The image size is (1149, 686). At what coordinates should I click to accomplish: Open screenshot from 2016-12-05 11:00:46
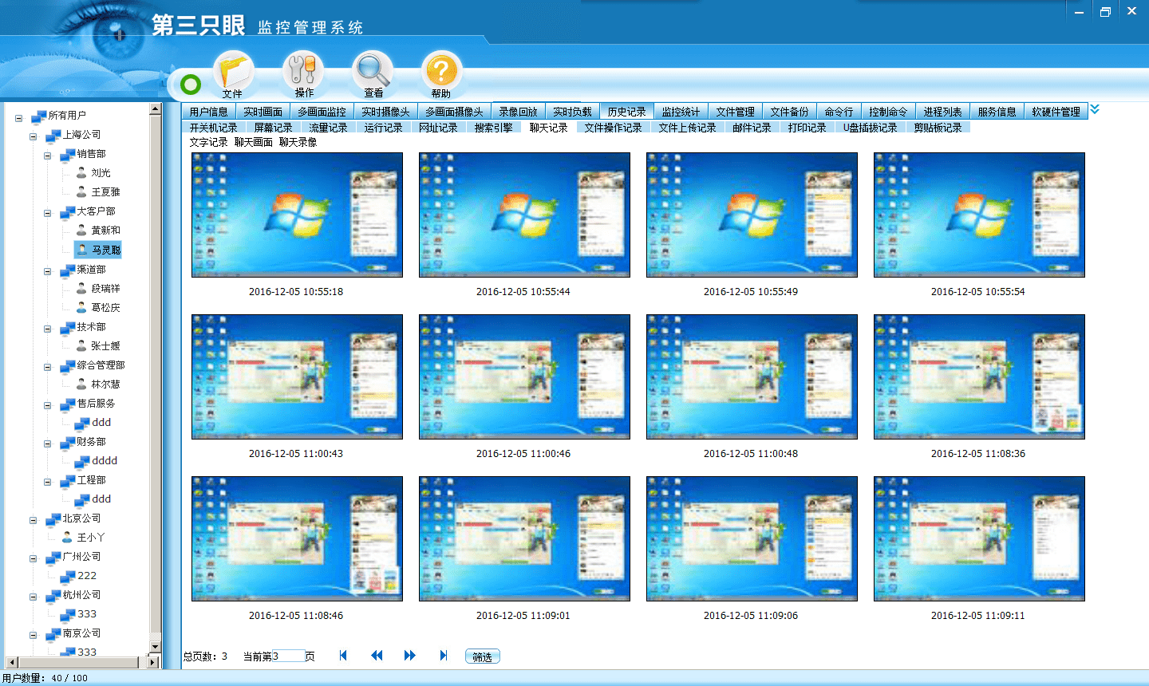pos(524,377)
